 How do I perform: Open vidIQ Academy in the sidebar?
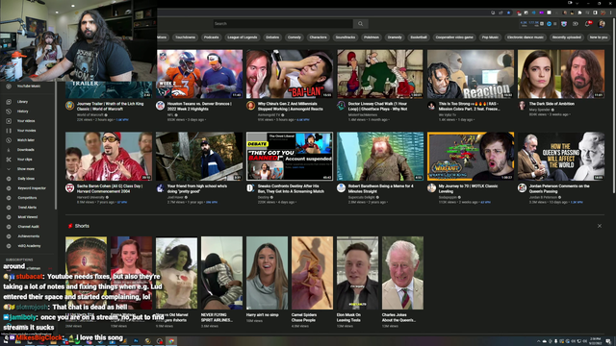click(28, 246)
